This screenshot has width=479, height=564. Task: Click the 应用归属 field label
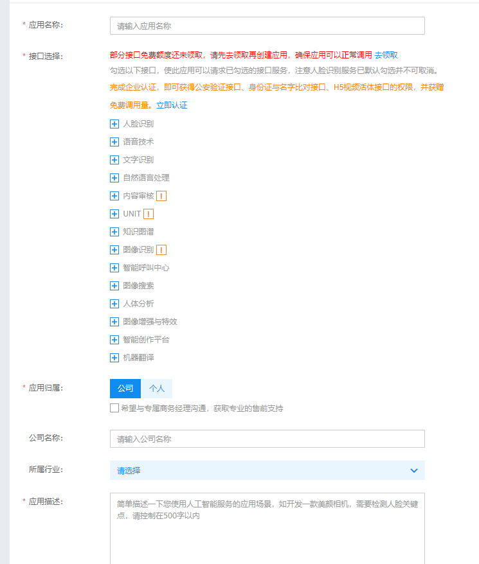click(x=46, y=388)
